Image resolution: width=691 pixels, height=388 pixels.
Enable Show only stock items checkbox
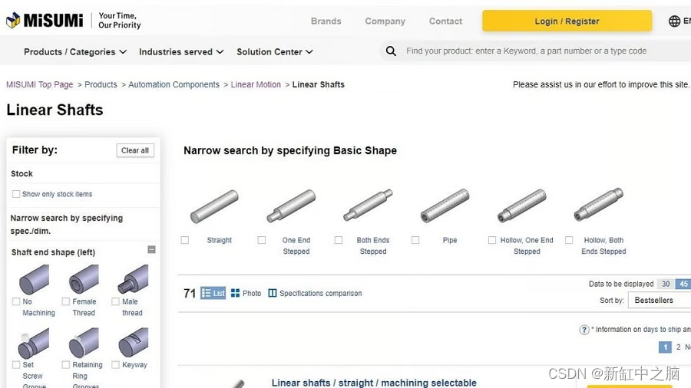tap(16, 194)
